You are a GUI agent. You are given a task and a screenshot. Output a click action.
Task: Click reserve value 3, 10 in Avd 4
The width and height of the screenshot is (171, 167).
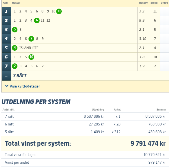[143, 39]
